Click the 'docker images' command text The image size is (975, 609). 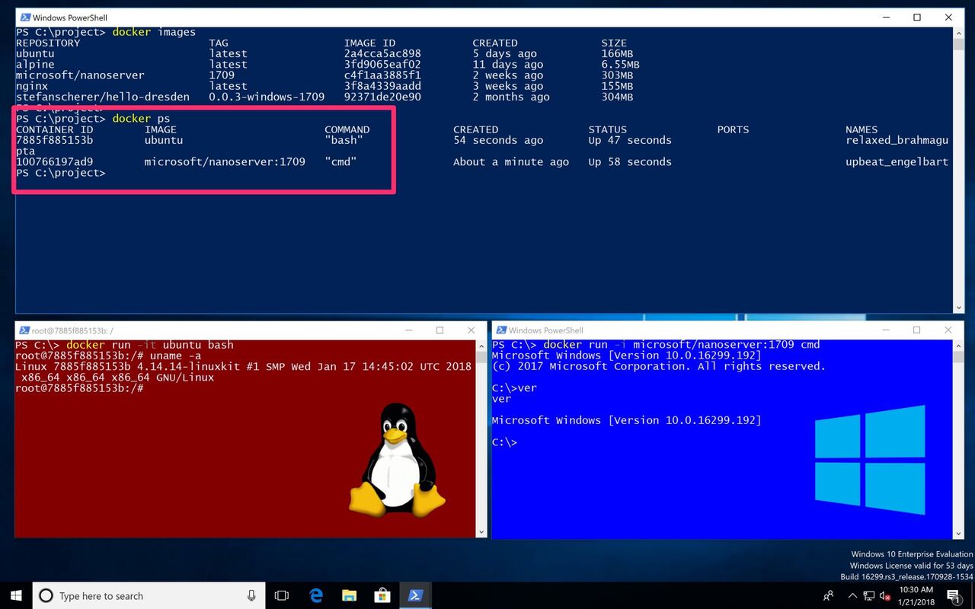[154, 32]
